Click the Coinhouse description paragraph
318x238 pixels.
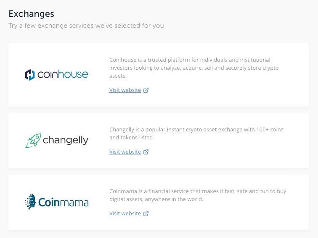[193, 68]
